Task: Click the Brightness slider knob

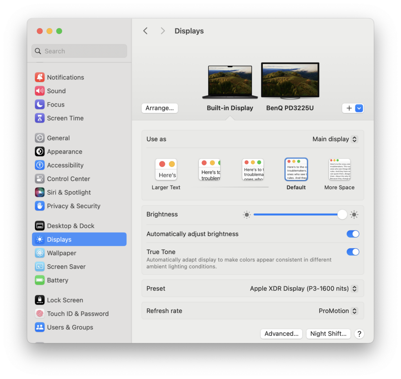Action: point(342,214)
